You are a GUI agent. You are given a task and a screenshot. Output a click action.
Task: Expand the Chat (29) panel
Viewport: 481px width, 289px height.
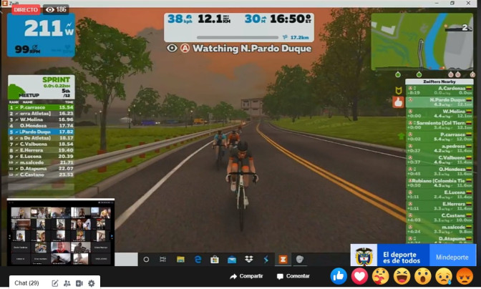(x=26, y=283)
